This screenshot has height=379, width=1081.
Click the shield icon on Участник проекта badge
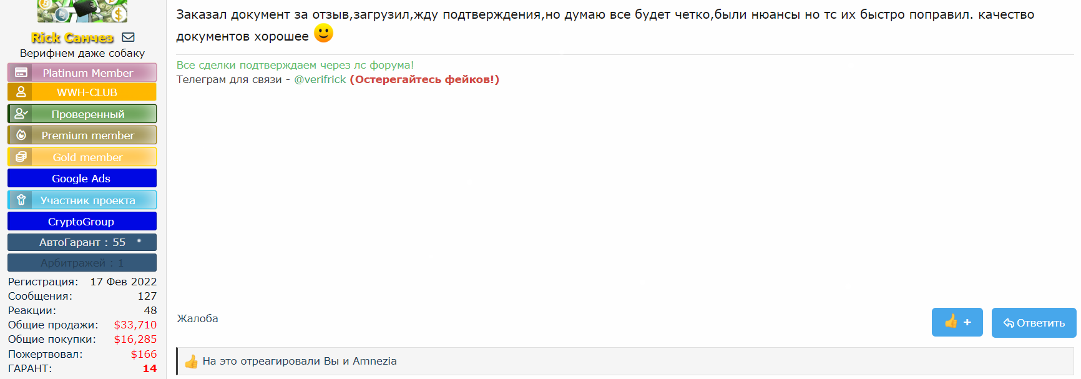point(21,200)
